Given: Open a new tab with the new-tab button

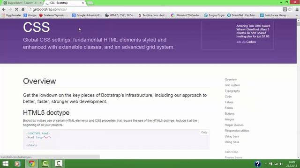Looking at the screenshot, I should [90, 3].
